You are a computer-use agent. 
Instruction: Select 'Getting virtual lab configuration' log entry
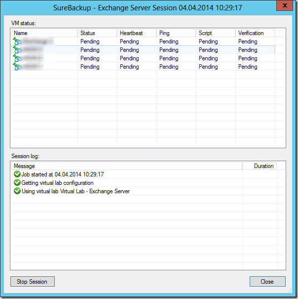(58, 183)
